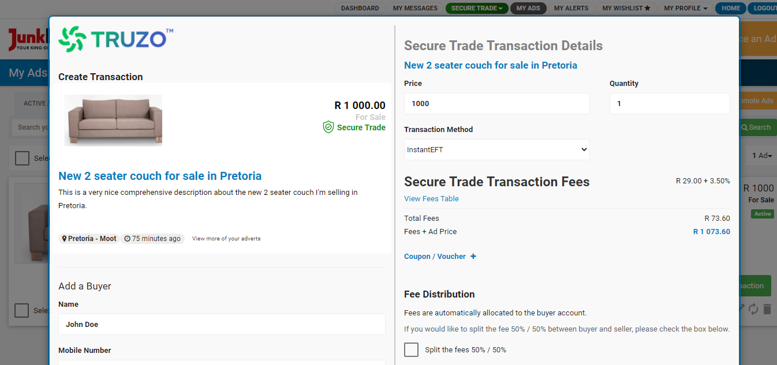Screen dimensions: 777x365
Task: Click View more of your adverts
Action: click(226, 238)
